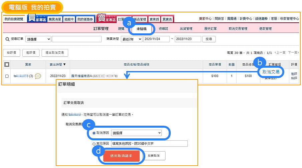Sort by 賣出時間 column arrow

click(65, 64)
